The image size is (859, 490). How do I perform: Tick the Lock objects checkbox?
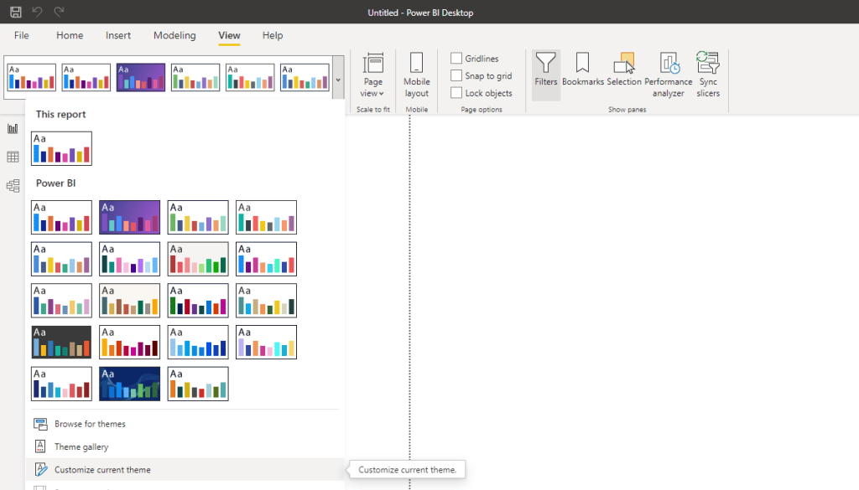click(456, 93)
